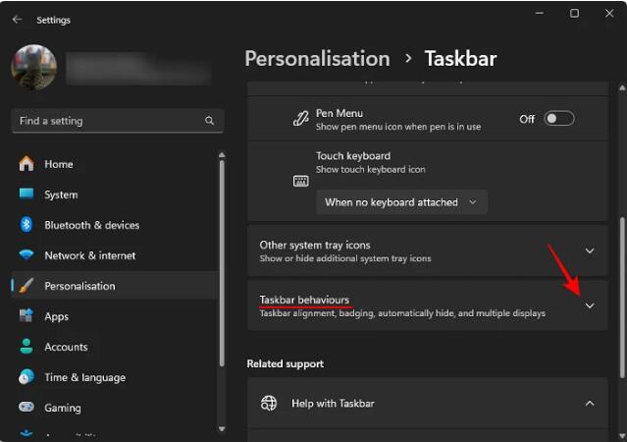The height and width of the screenshot is (442, 627).
Task: Open Accounts using the person icon
Action: coord(26,347)
